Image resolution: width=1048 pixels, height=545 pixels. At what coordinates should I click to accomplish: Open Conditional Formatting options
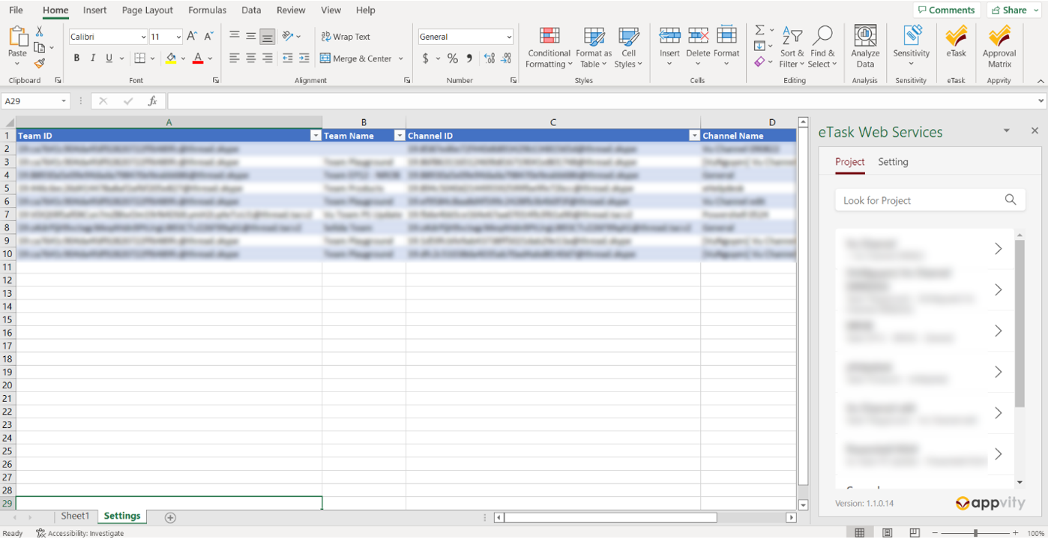tap(549, 46)
